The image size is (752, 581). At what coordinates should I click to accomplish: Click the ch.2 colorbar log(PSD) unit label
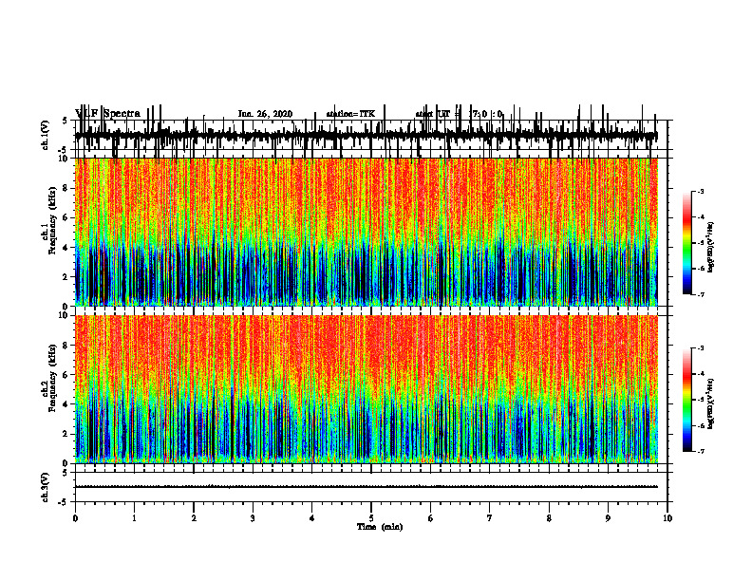click(710, 403)
